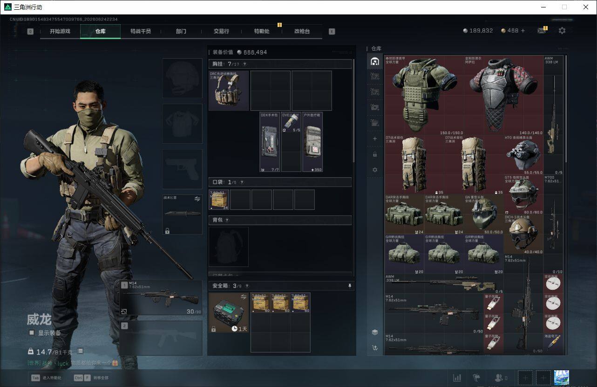Select the green armor rated 150.0/150.0
The width and height of the screenshot is (597, 387).
tap(424, 95)
